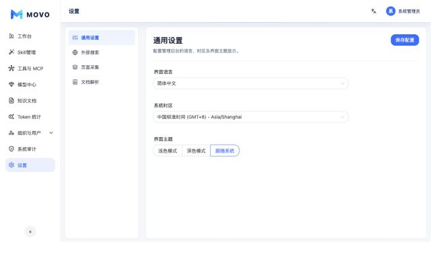Select 浅色模式 light theme

coord(168,151)
